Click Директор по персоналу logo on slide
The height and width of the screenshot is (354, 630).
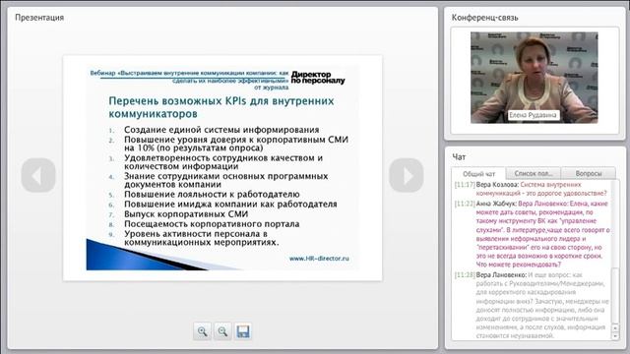tap(318, 78)
